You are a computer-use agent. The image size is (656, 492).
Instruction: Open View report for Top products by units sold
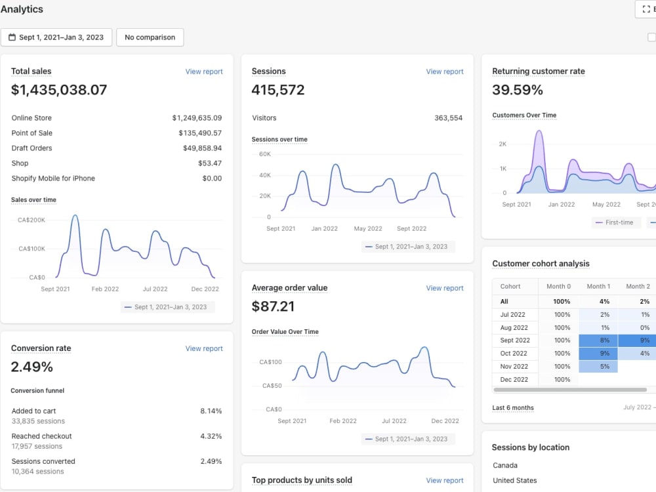445,480
